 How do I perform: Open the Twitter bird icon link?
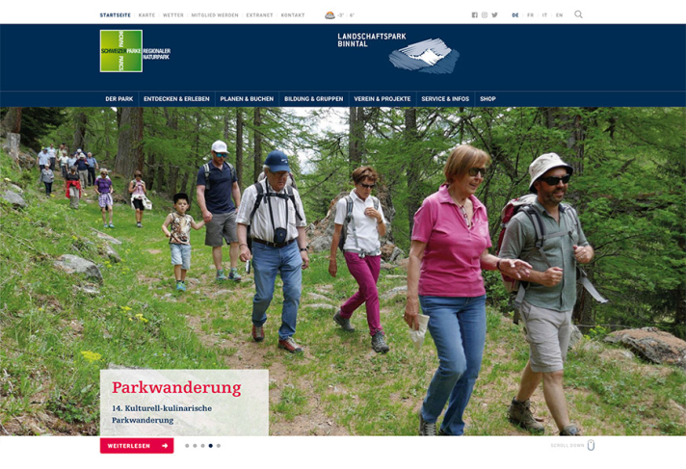click(x=494, y=14)
